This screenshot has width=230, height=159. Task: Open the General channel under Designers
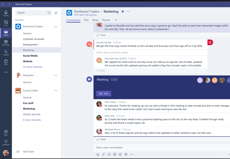(x=27, y=82)
